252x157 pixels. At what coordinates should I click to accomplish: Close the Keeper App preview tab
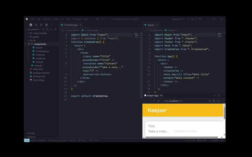coord(161,95)
